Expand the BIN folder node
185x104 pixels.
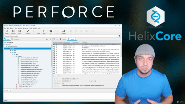click(11, 51)
